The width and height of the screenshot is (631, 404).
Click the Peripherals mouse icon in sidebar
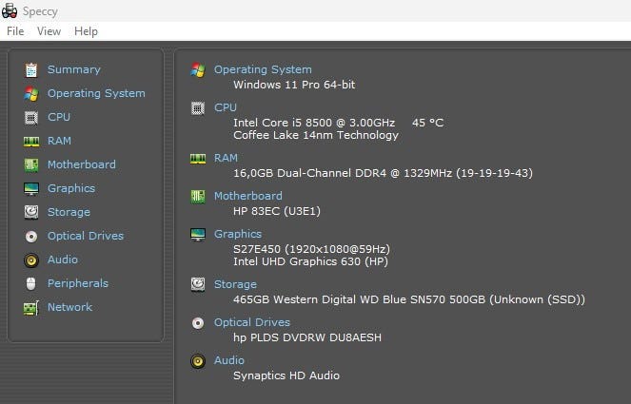31,283
